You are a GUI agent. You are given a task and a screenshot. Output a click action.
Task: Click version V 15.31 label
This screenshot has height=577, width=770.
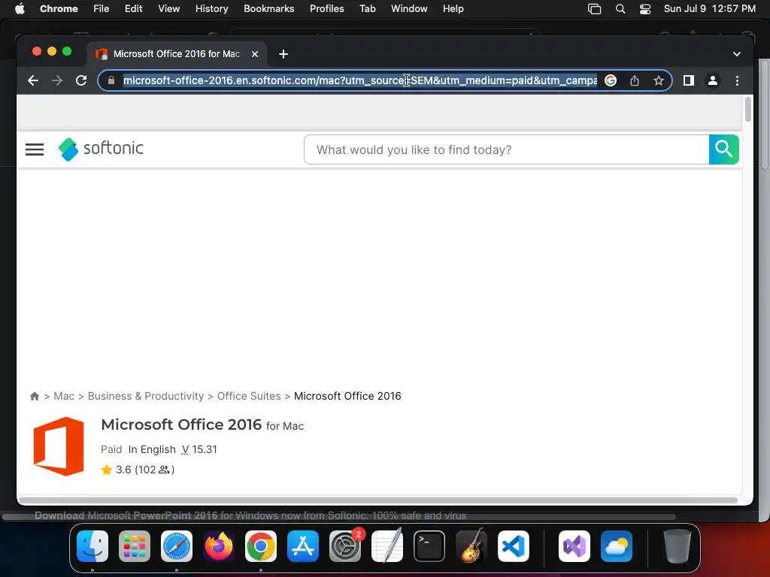[199, 449]
